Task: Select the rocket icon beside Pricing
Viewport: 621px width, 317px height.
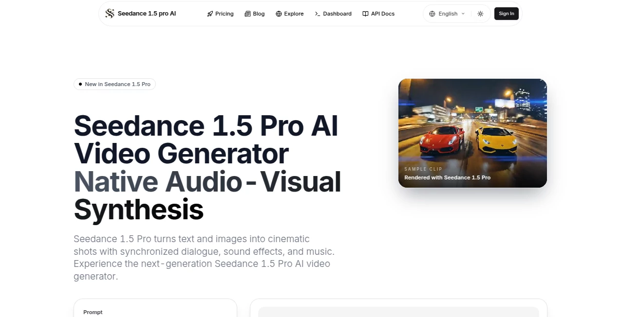Action: [210, 14]
